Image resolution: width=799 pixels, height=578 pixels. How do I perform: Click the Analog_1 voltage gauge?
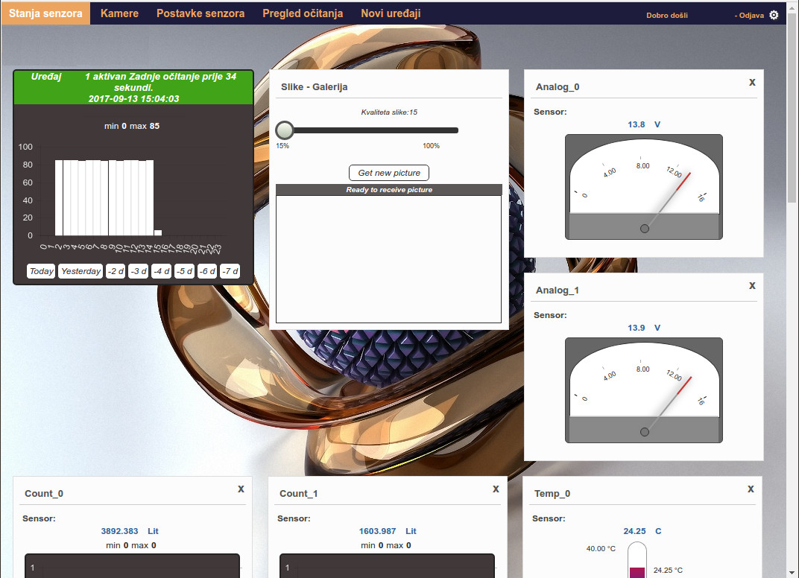click(x=643, y=390)
